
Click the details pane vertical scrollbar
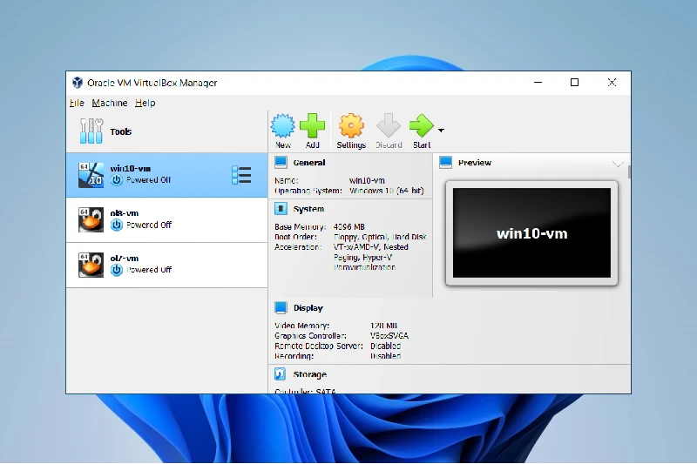[629, 172]
